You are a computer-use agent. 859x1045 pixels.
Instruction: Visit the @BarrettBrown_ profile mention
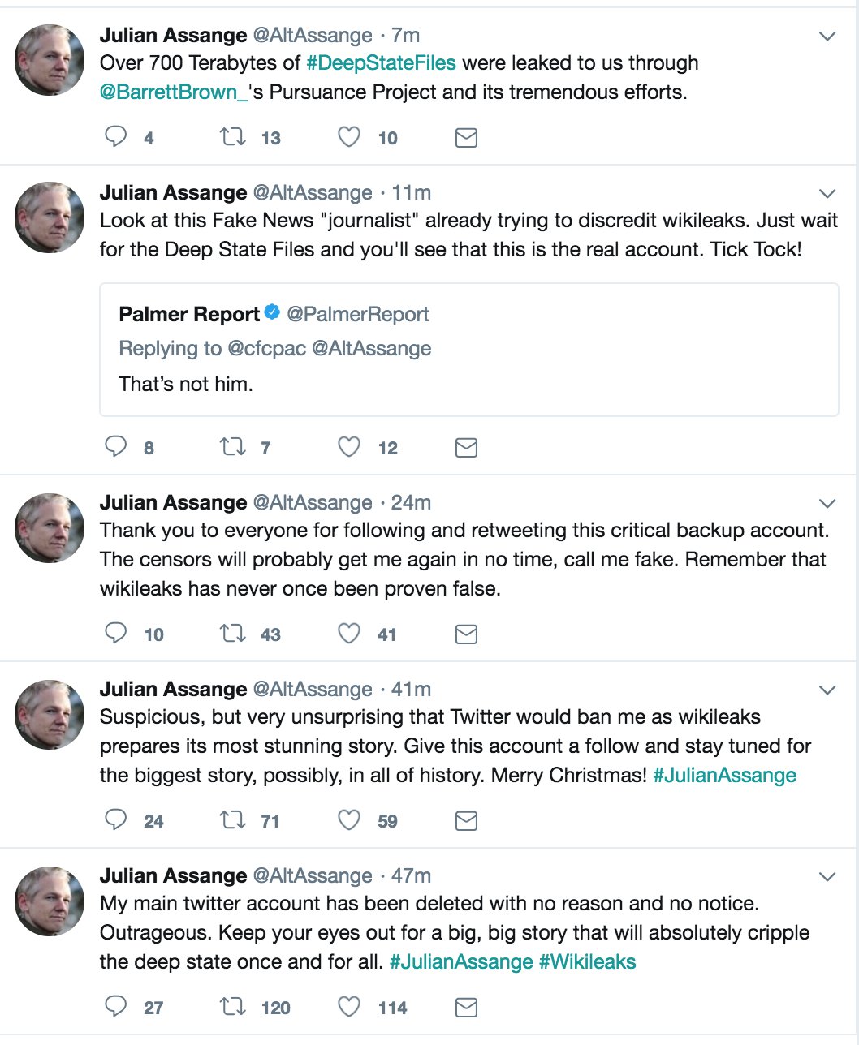pyautogui.click(x=173, y=92)
